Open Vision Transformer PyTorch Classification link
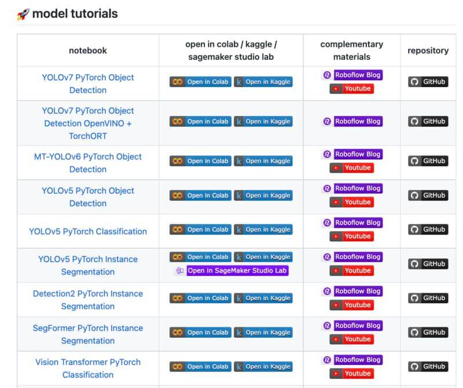The image size is (463, 388). click(x=88, y=368)
